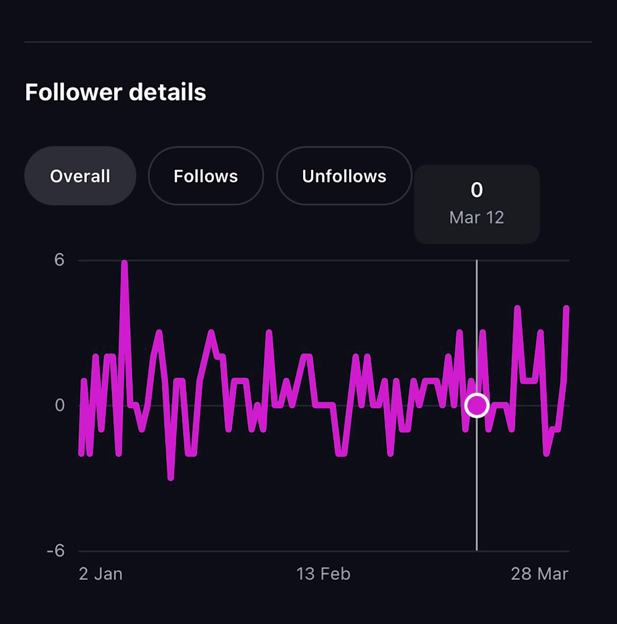The height and width of the screenshot is (624, 617).
Task: Click the white-ringed Mar 12 data point
Action: 477,406
